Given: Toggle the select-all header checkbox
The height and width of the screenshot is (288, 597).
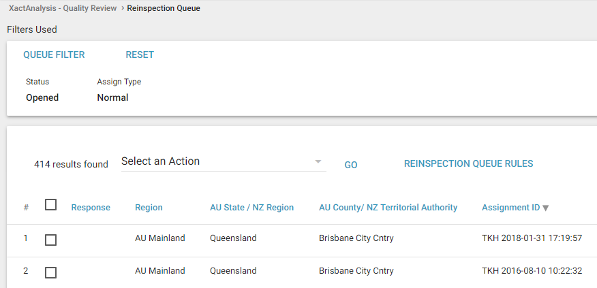Looking at the screenshot, I should (50, 205).
